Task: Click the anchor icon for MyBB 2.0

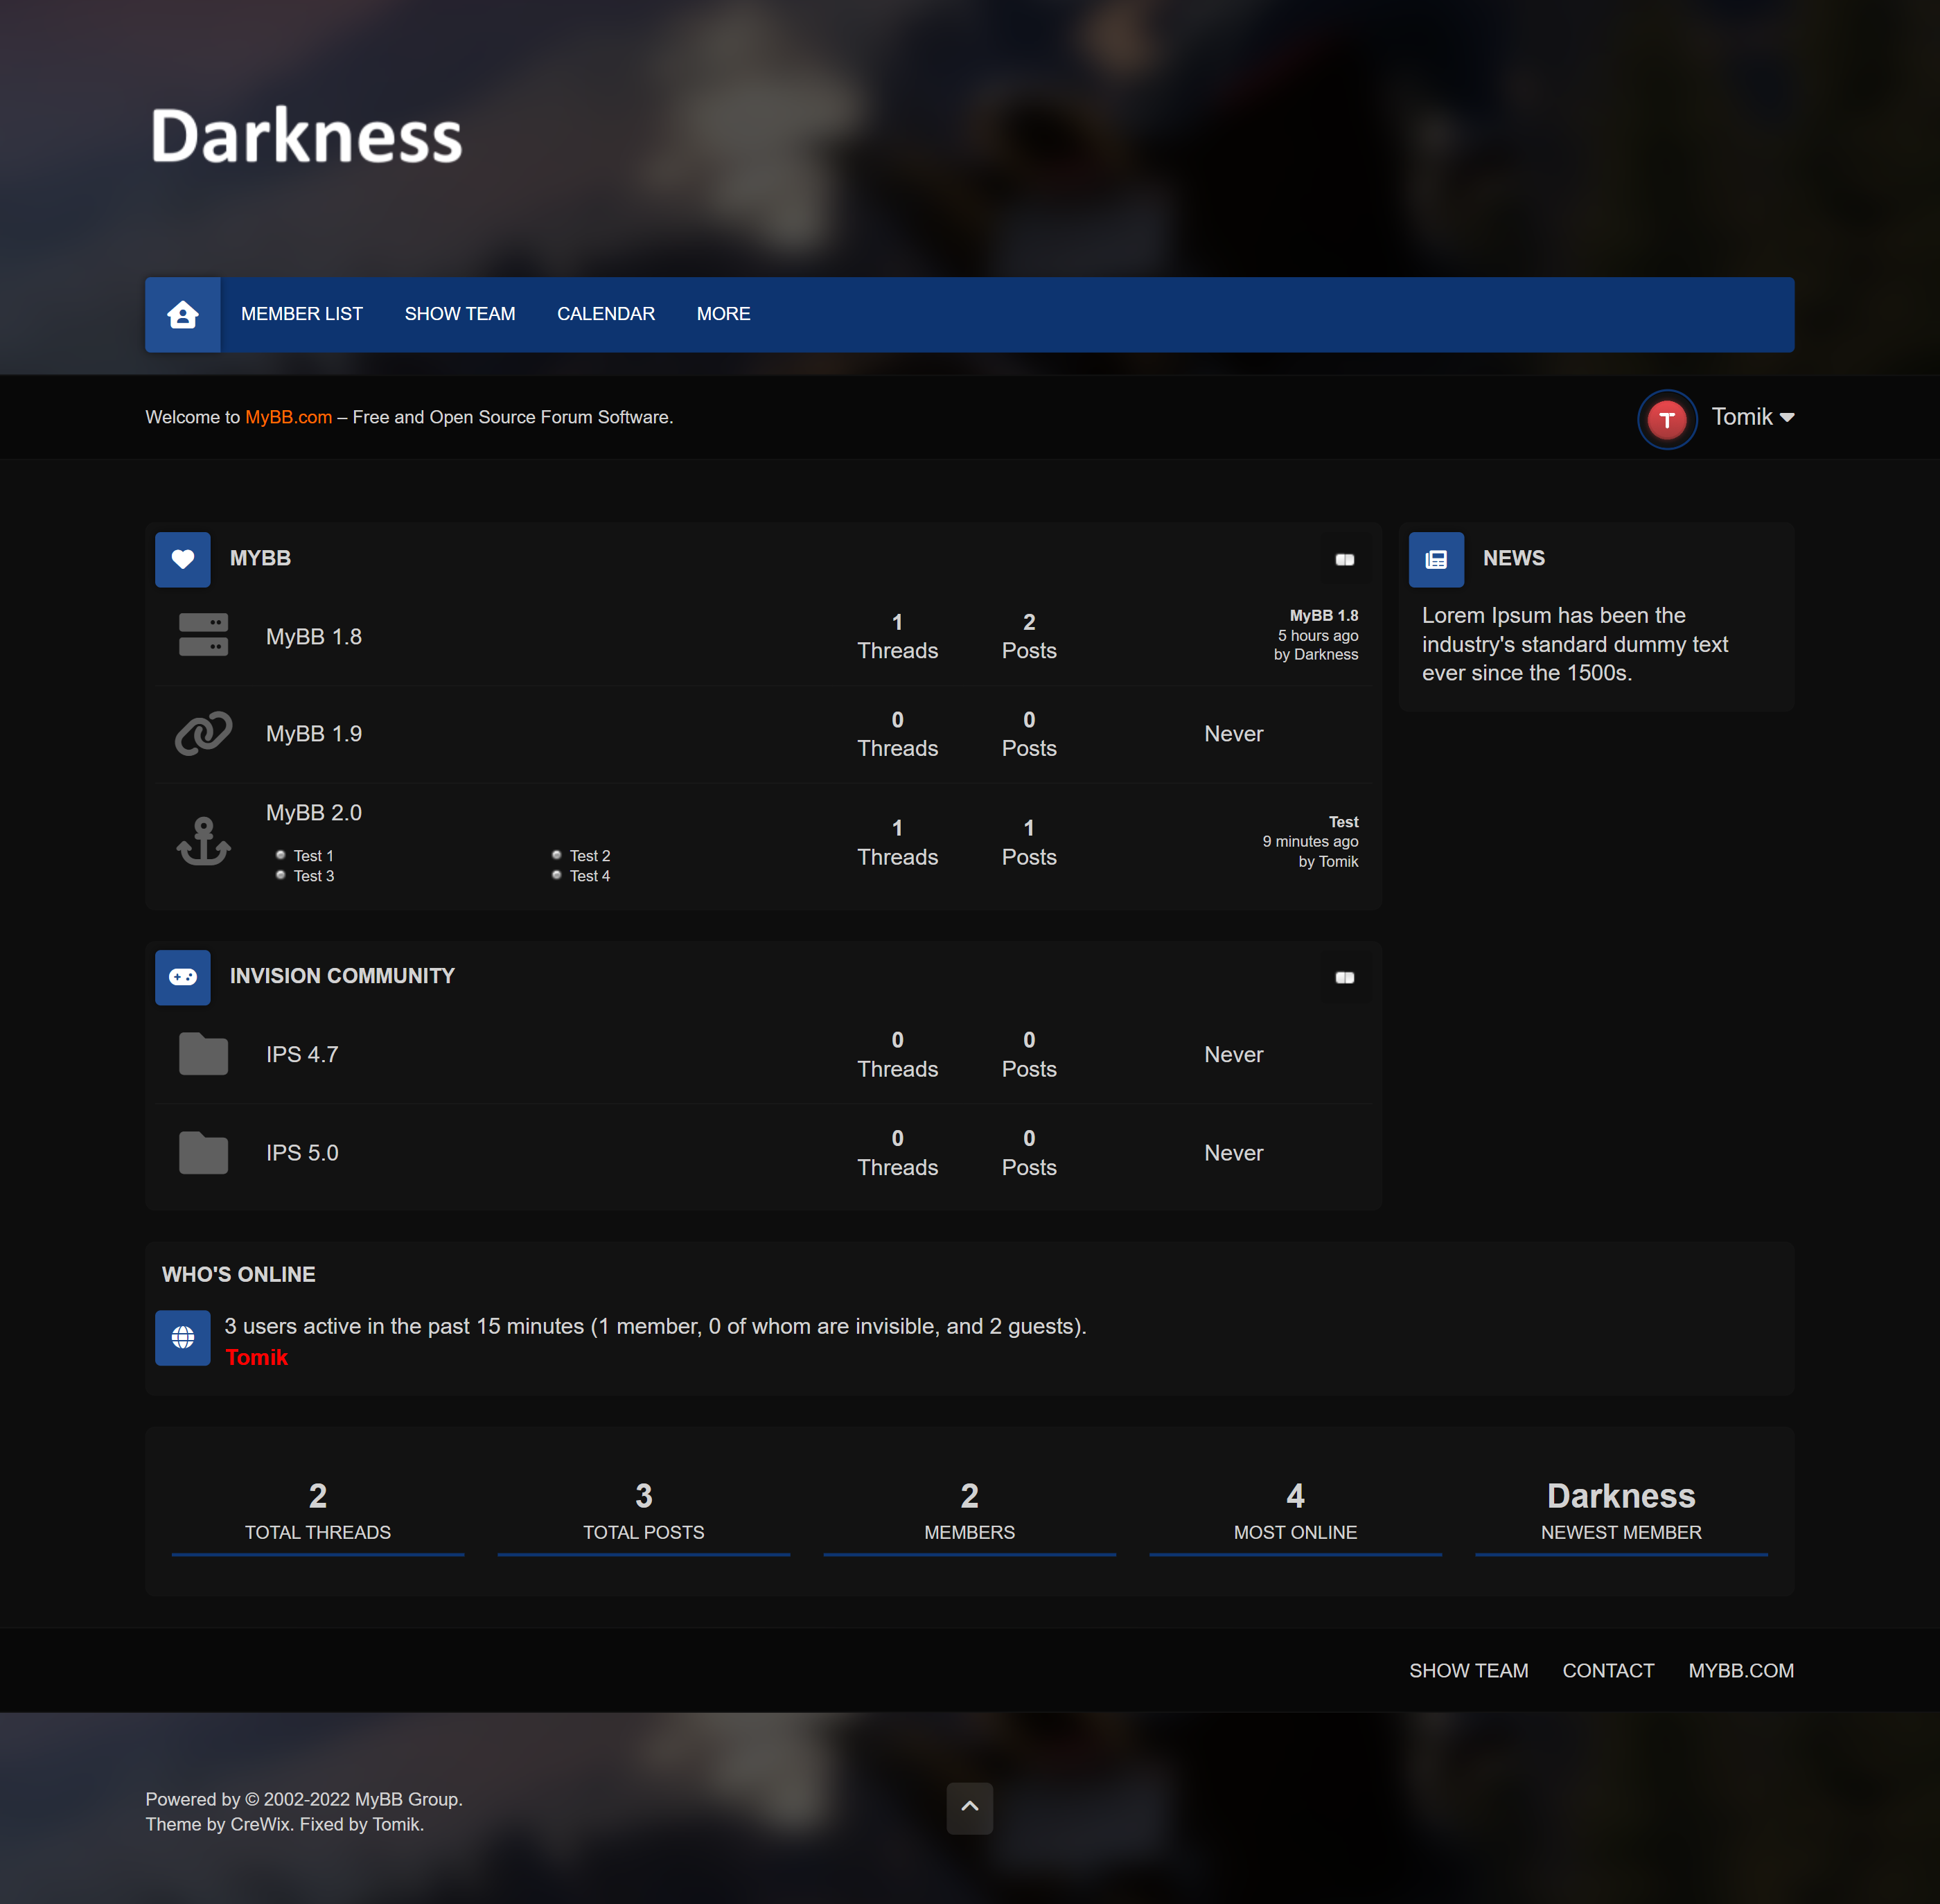Action: tap(203, 840)
